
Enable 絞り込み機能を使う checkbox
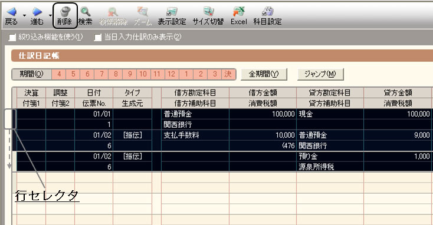(12, 37)
